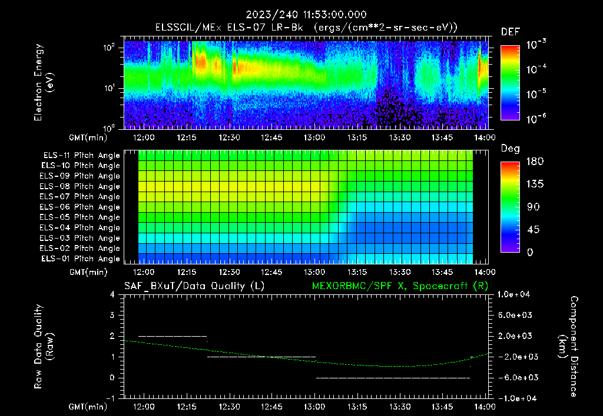Select the ELS-10 Pitch Angle row label
Viewport: 603px width, 416px height.
point(81,166)
